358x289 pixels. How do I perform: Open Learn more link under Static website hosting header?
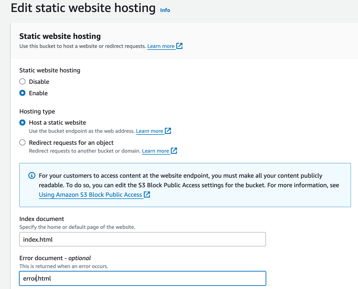click(161, 46)
